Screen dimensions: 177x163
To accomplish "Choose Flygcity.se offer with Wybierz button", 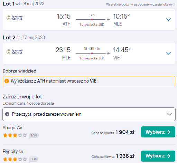I will coord(158,156).
